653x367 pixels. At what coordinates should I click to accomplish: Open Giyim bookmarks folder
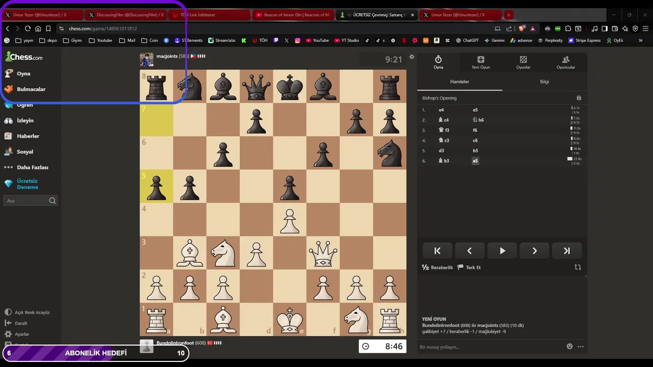72,40
